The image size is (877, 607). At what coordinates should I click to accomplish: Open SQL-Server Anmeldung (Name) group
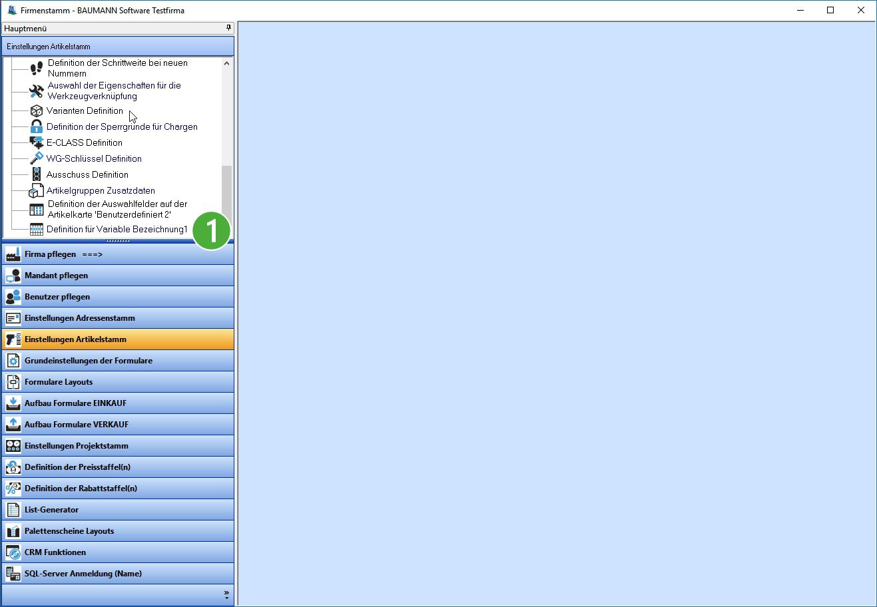pyautogui.click(x=118, y=574)
